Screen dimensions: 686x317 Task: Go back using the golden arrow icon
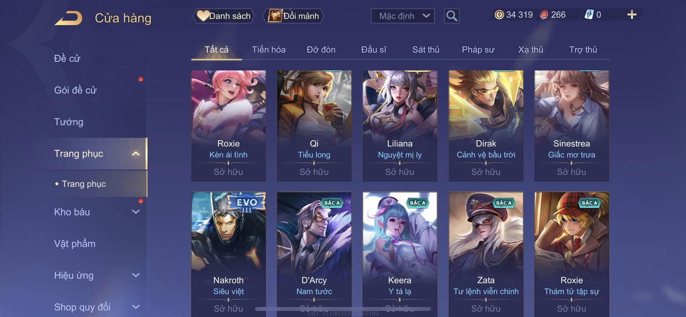point(68,18)
